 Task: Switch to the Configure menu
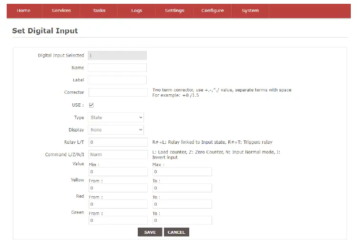[213, 10]
